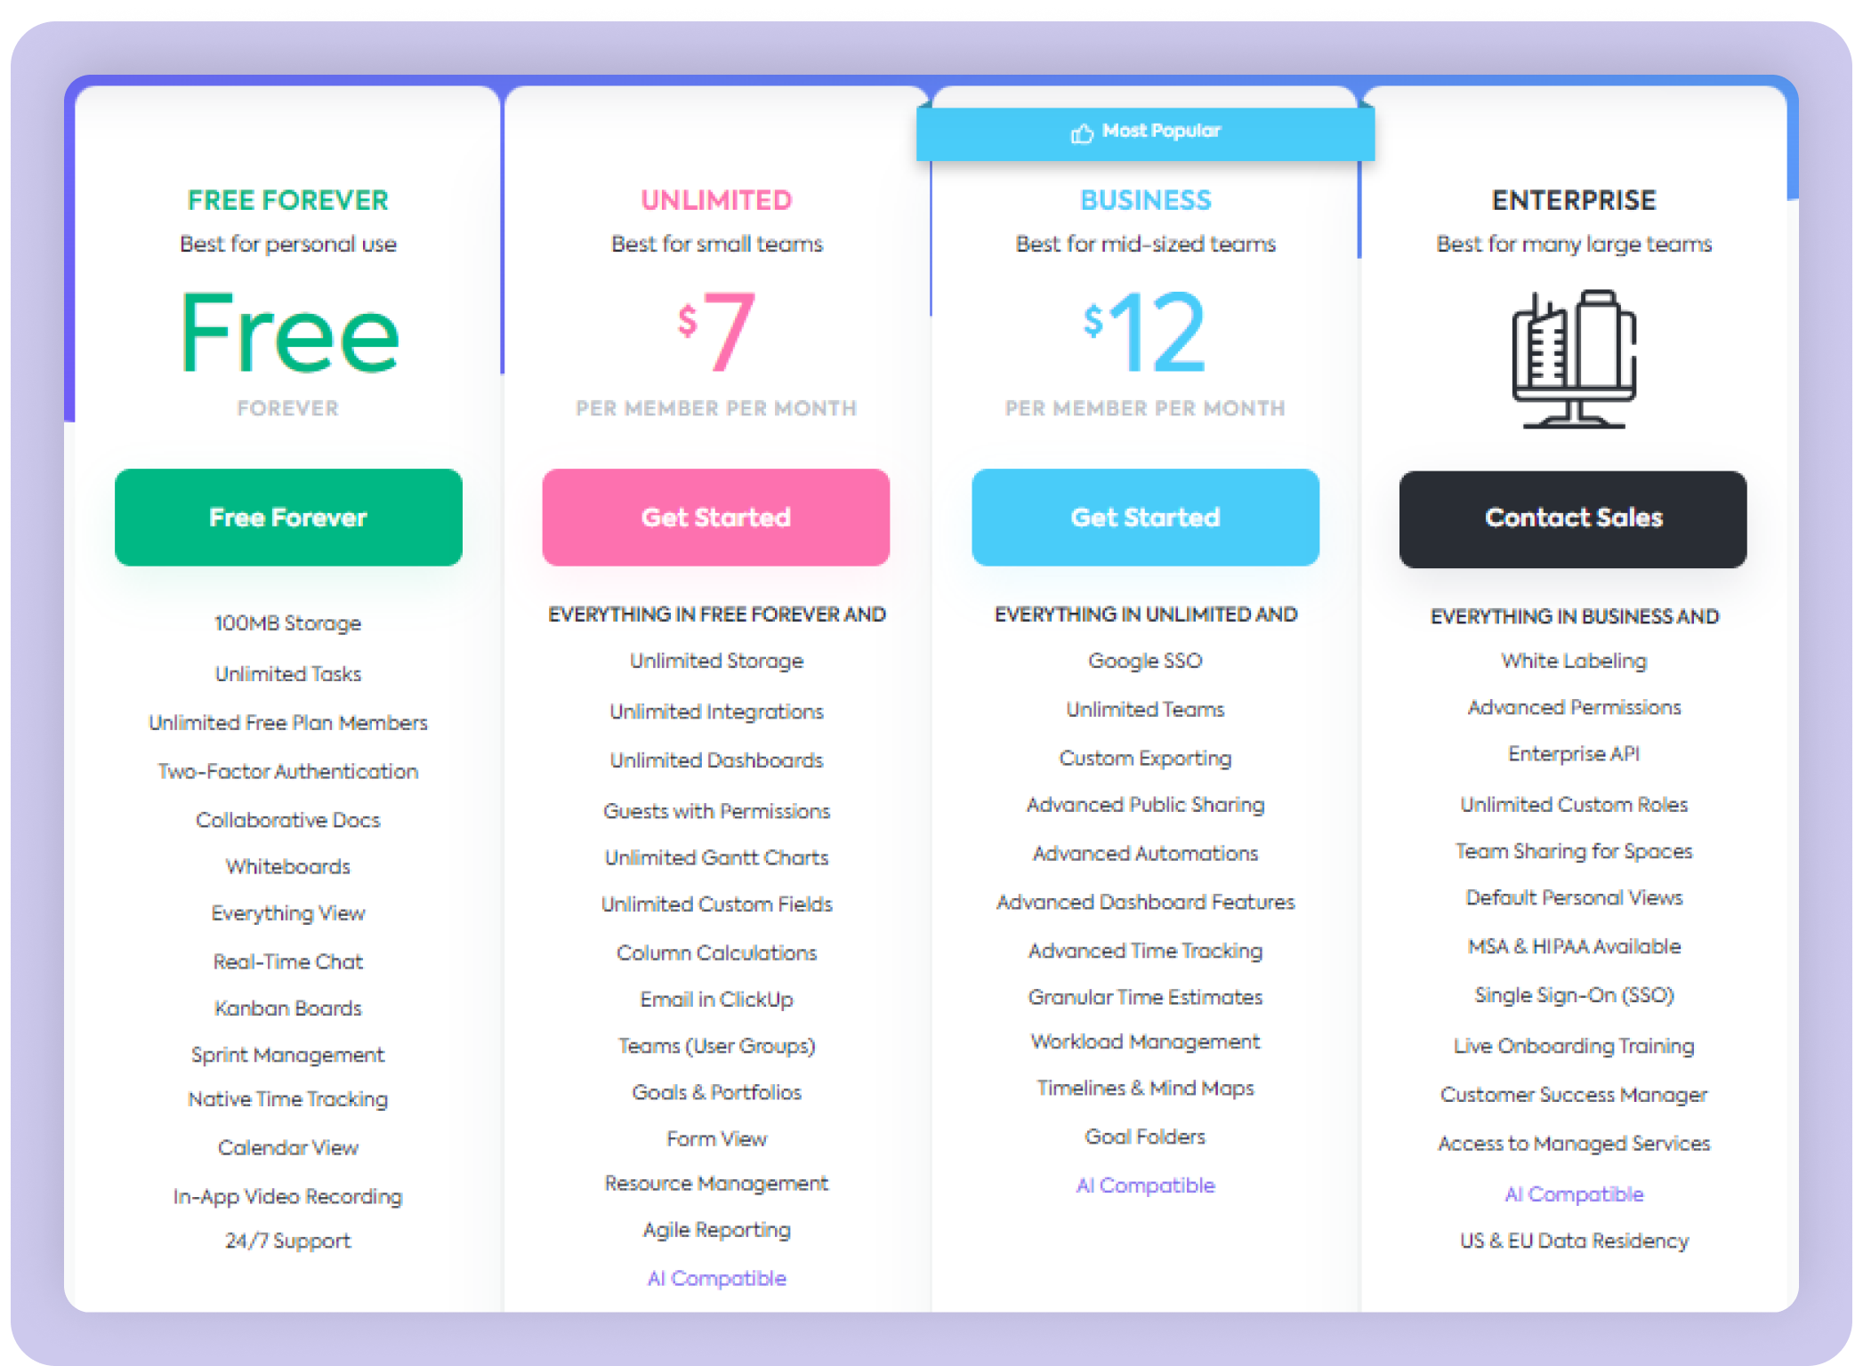The image size is (1863, 1366).
Task: Click the Most Popular thumbs-up icon
Action: tap(1082, 133)
